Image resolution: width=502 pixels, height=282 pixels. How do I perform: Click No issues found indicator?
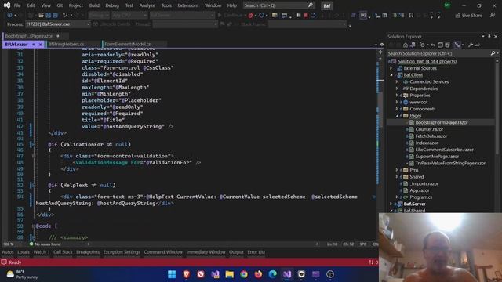[45, 244]
